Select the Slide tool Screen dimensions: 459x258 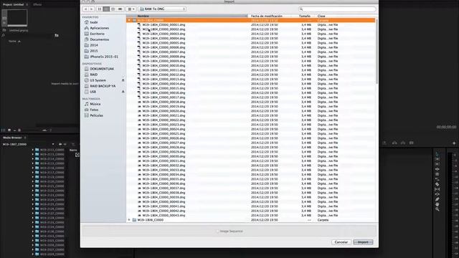tap(437, 194)
